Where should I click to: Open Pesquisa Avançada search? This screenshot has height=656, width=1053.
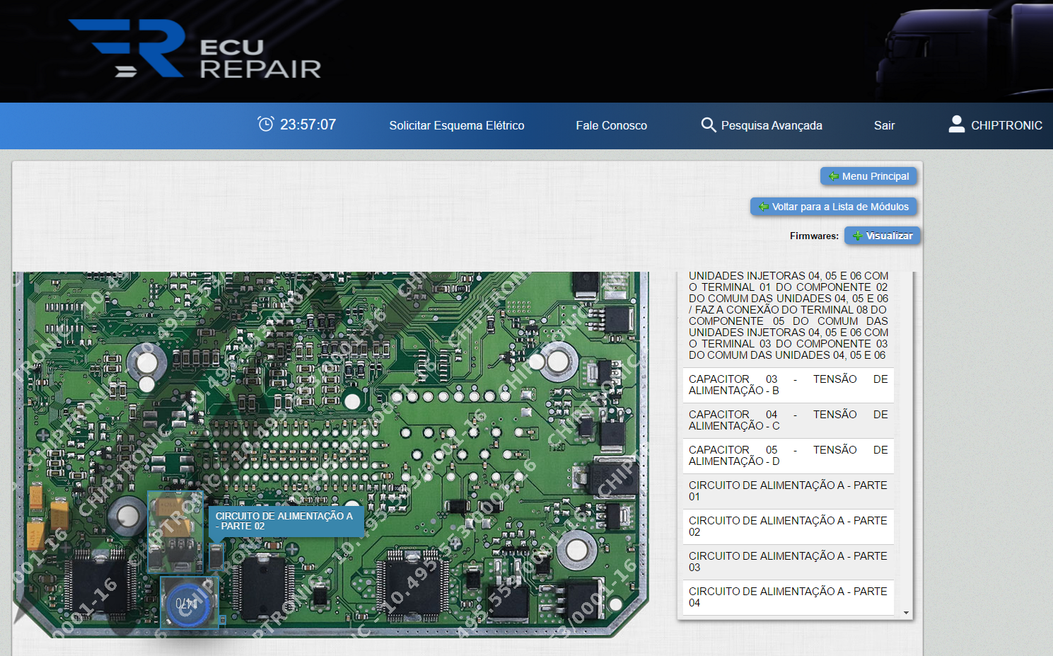tap(762, 125)
